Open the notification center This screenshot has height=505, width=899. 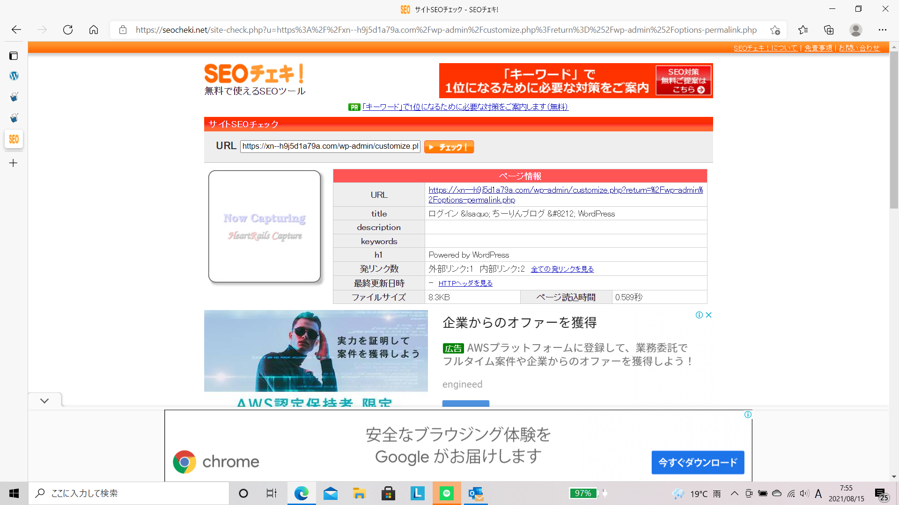pyautogui.click(x=882, y=494)
